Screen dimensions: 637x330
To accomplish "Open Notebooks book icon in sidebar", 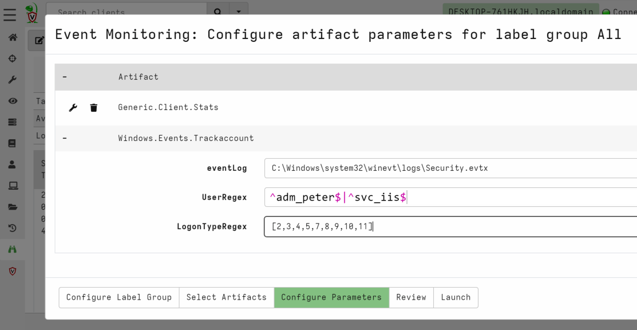I will click(x=12, y=143).
